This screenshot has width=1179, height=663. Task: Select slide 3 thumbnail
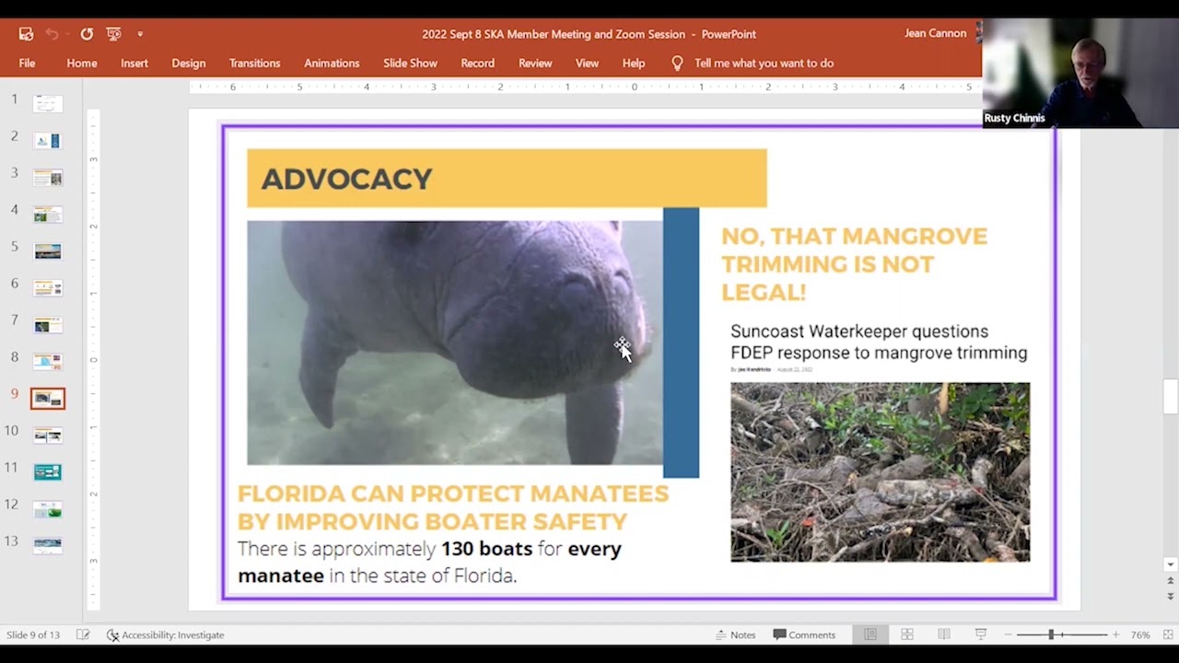point(48,178)
